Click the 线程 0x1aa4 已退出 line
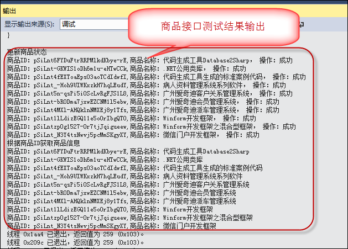Image resolution: width=348 pixels, height=249 pixels. click(75, 234)
